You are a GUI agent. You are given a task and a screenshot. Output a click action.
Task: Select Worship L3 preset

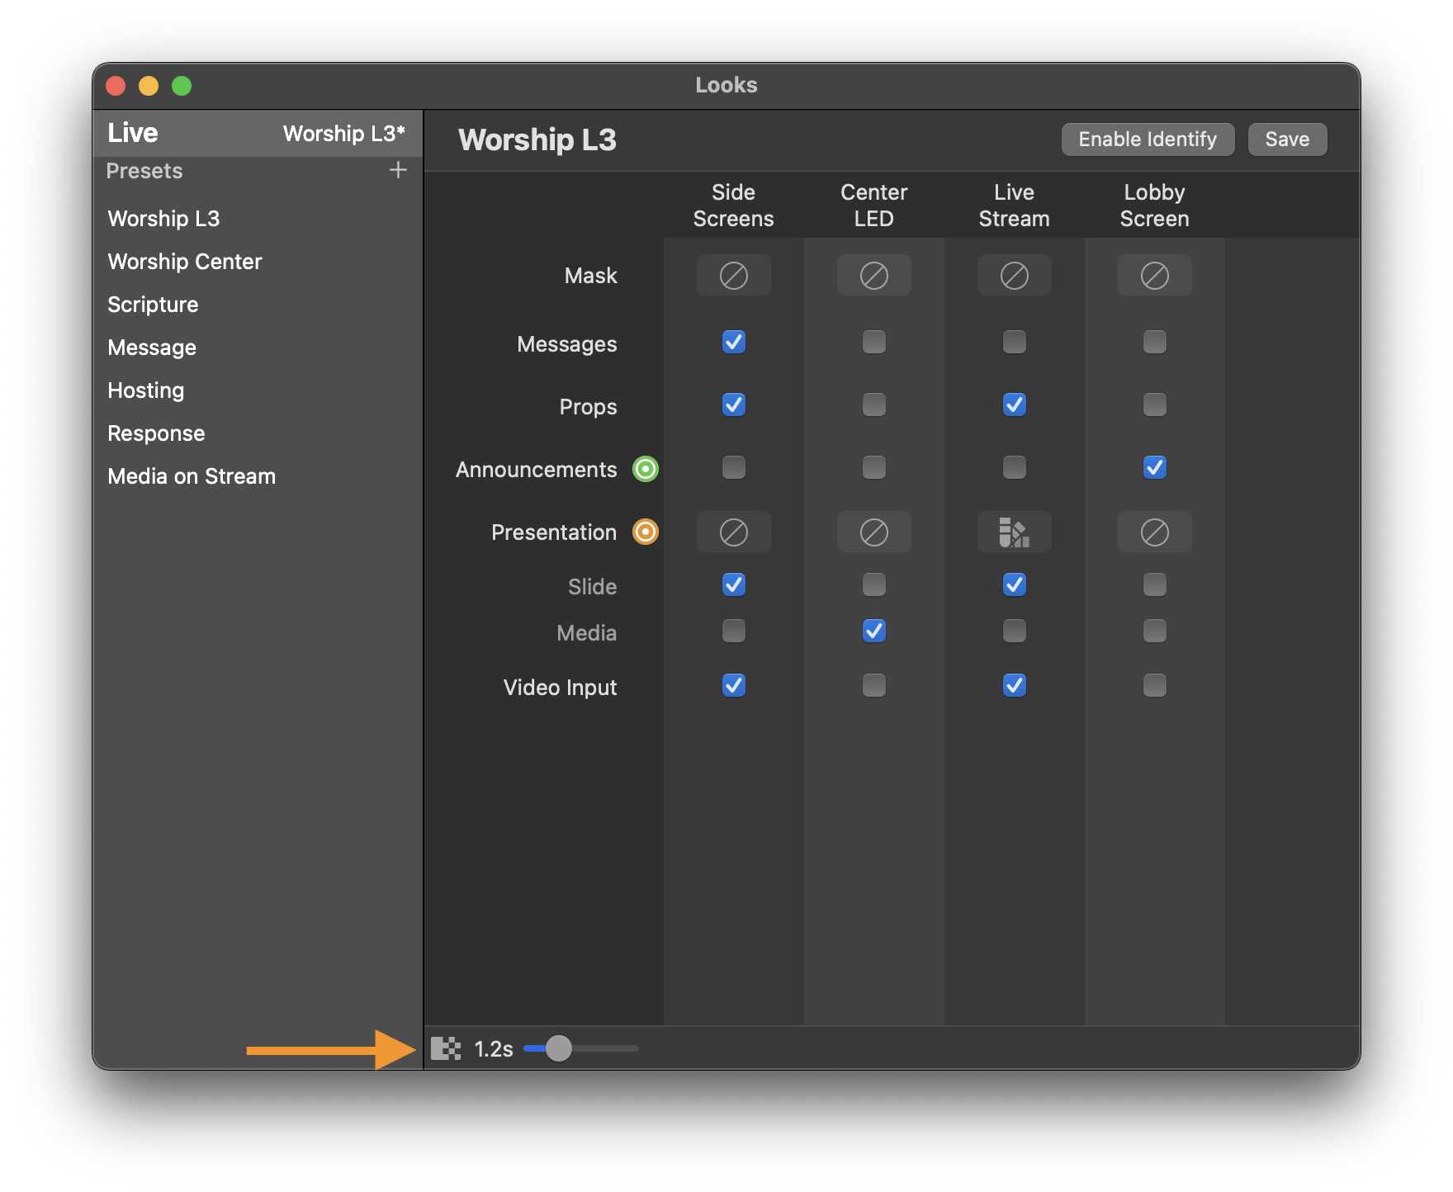coord(258,219)
